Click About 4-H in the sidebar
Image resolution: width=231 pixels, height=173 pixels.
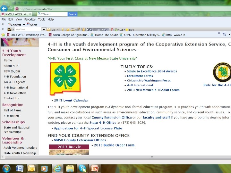pyautogui.click(x=11, y=66)
